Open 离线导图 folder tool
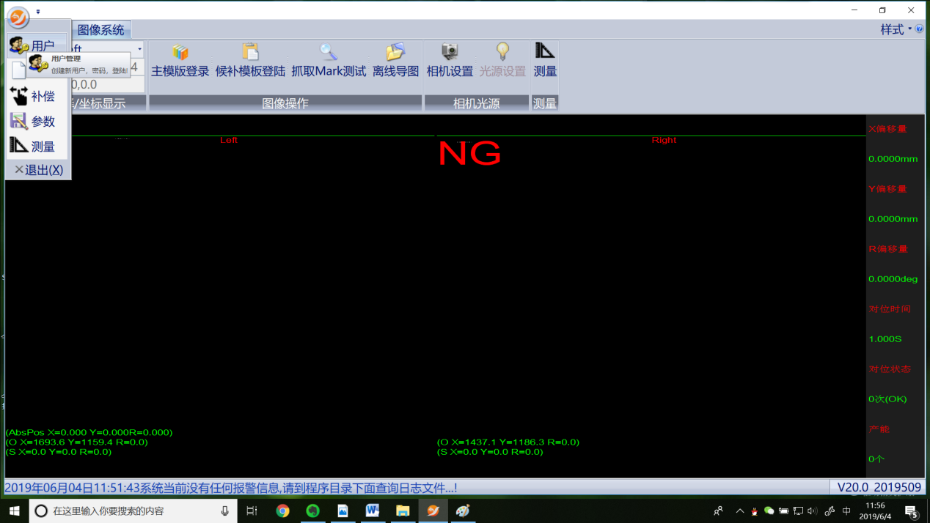Screen dimensions: 930x523 point(395,53)
